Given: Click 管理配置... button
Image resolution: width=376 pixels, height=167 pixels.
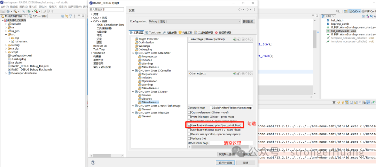Looking at the screenshot, I should click(x=249, y=21).
